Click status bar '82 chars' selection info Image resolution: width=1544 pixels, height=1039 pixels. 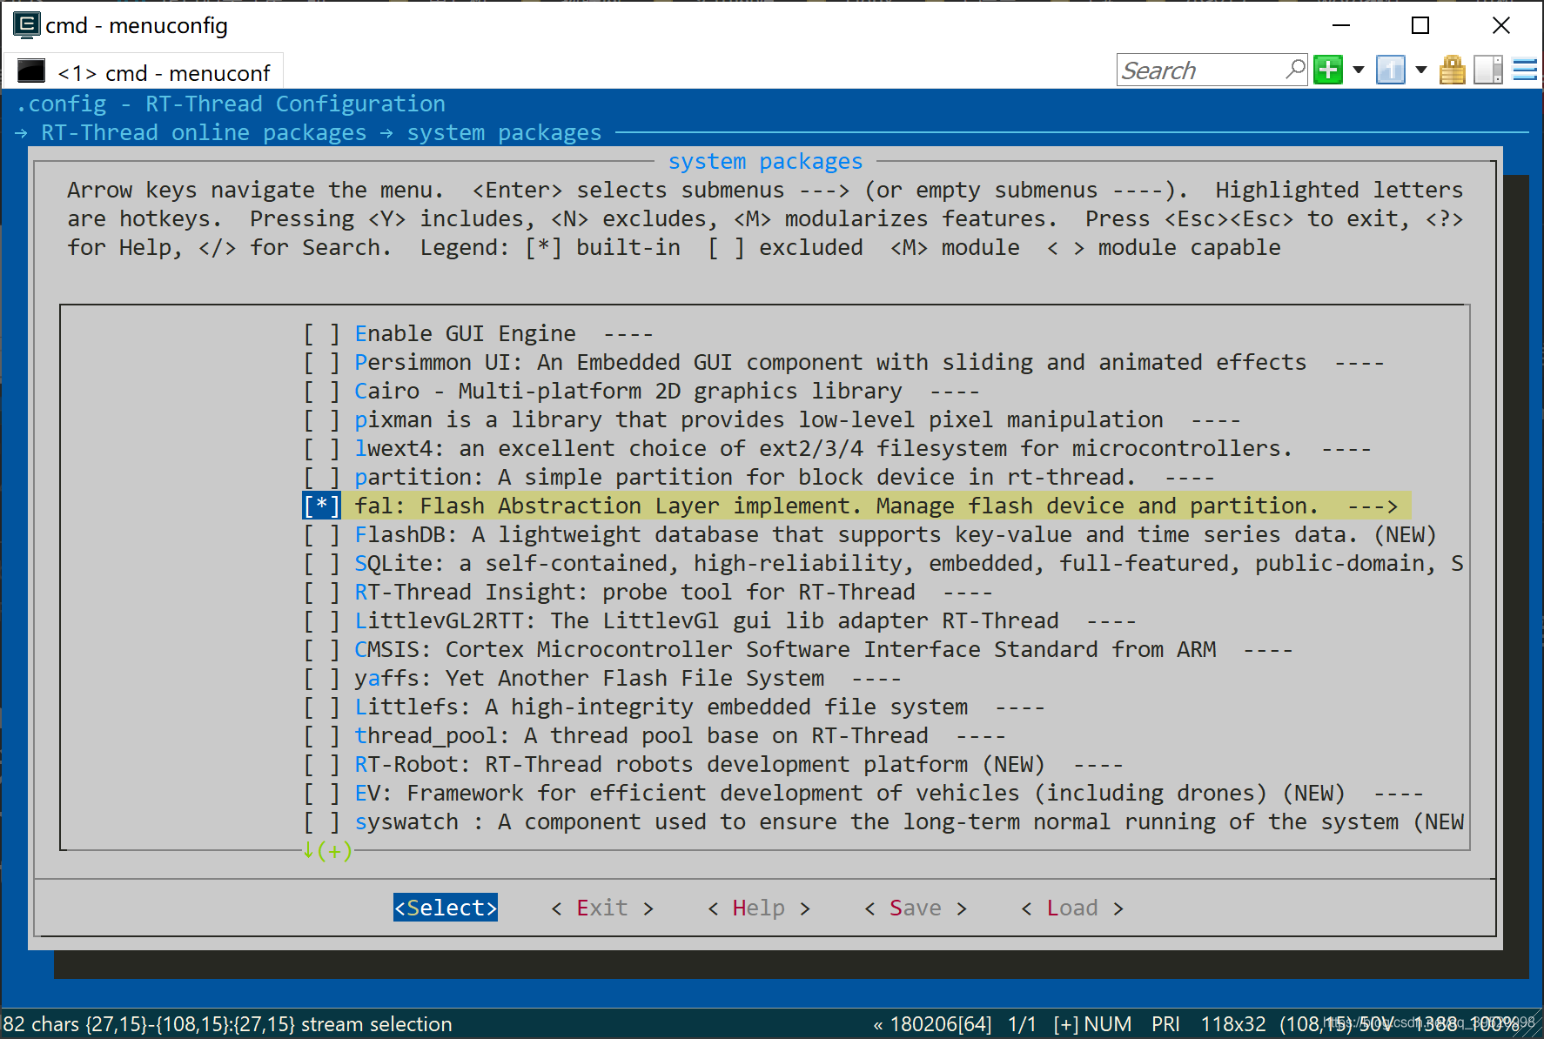pos(227,1024)
